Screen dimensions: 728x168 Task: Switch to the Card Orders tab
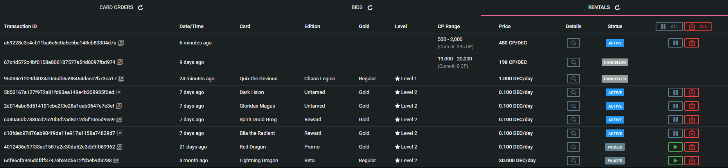coord(116,7)
